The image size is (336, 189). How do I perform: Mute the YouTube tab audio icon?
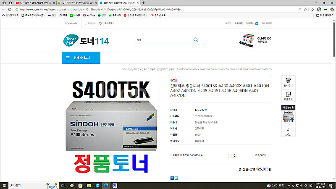point(22,3)
